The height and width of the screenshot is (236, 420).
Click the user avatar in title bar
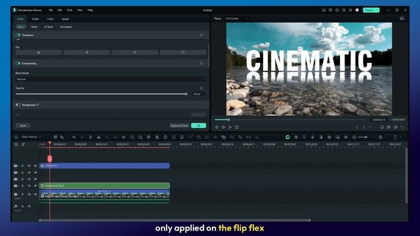pos(357,10)
